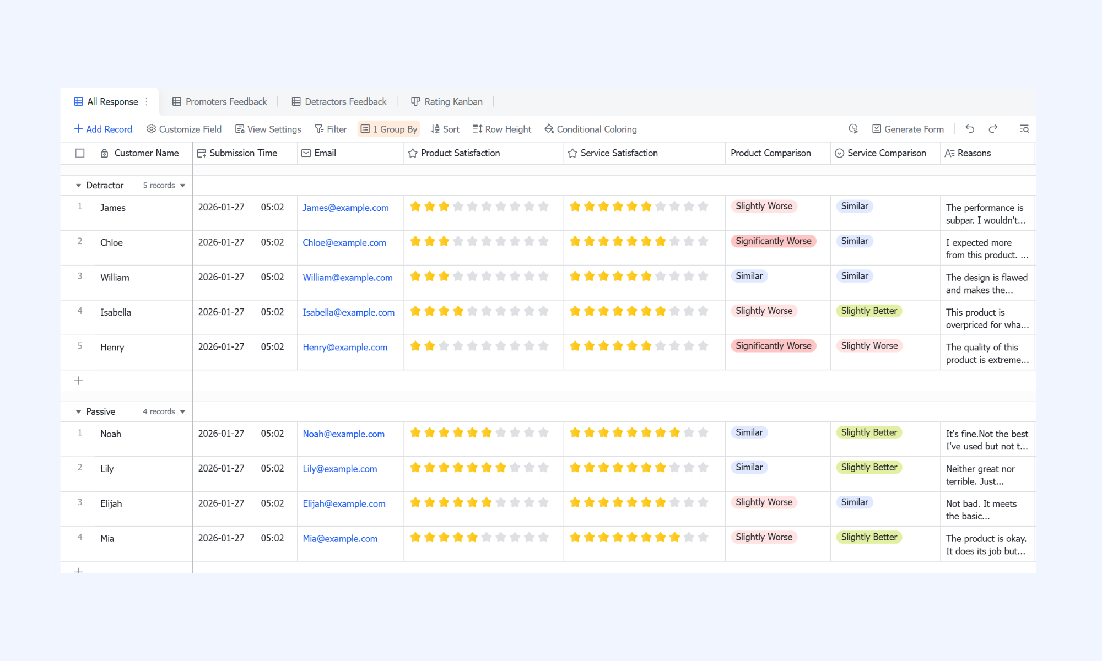1102x661 pixels.
Task: Tick the select-all checkbox in the header
Action: tap(80, 153)
